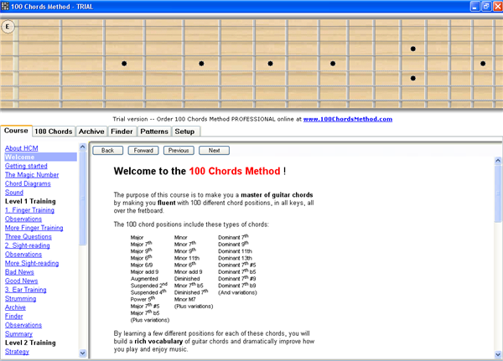Click the Augmented chord type

[x=144, y=279]
